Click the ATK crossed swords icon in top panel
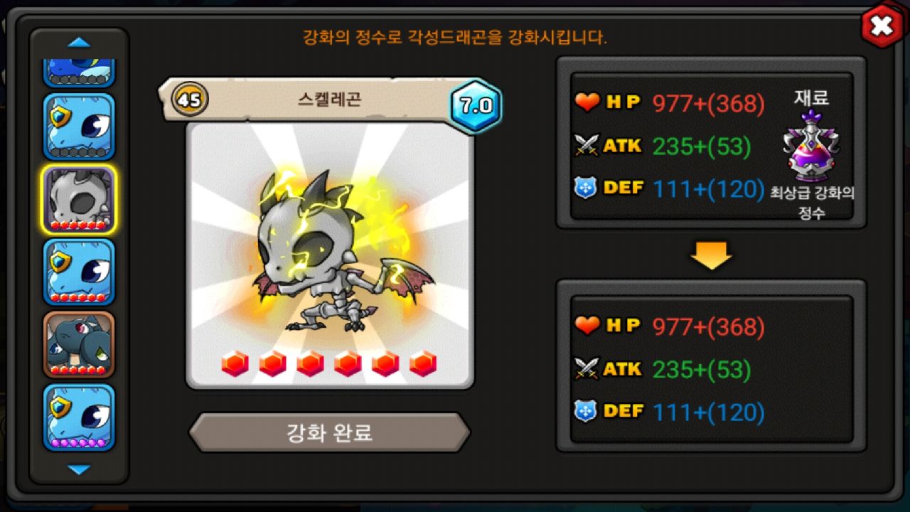This screenshot has height=512, width=910. pyautogui.click(x=587, y=146)
